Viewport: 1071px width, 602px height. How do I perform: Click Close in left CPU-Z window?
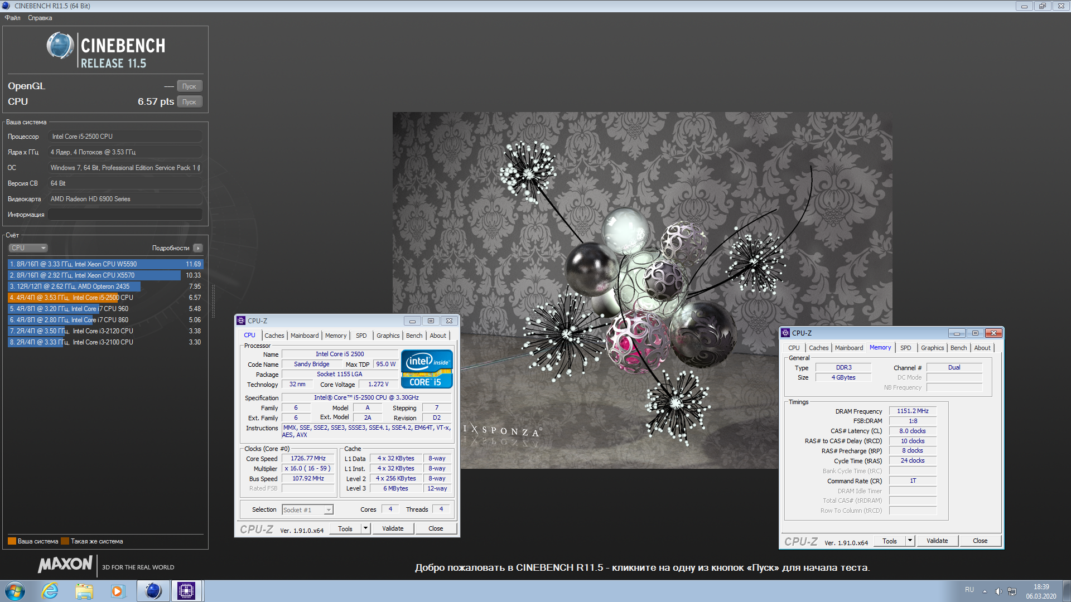436,528
